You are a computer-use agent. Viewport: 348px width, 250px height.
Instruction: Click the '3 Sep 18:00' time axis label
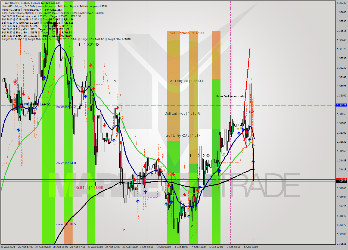point(182,247)
